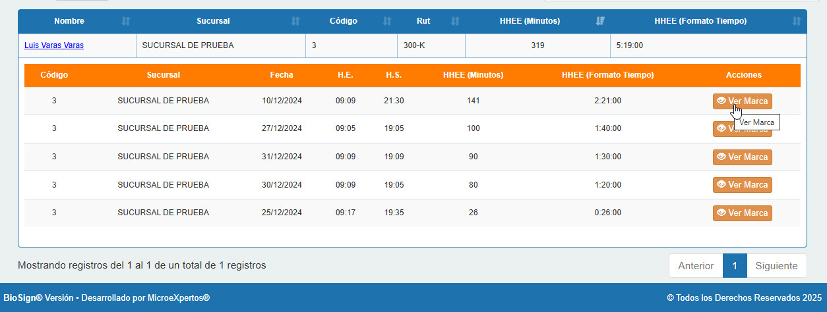Sort by Rut column arrows
The image size is (827, 312).
tap(455, 21)
